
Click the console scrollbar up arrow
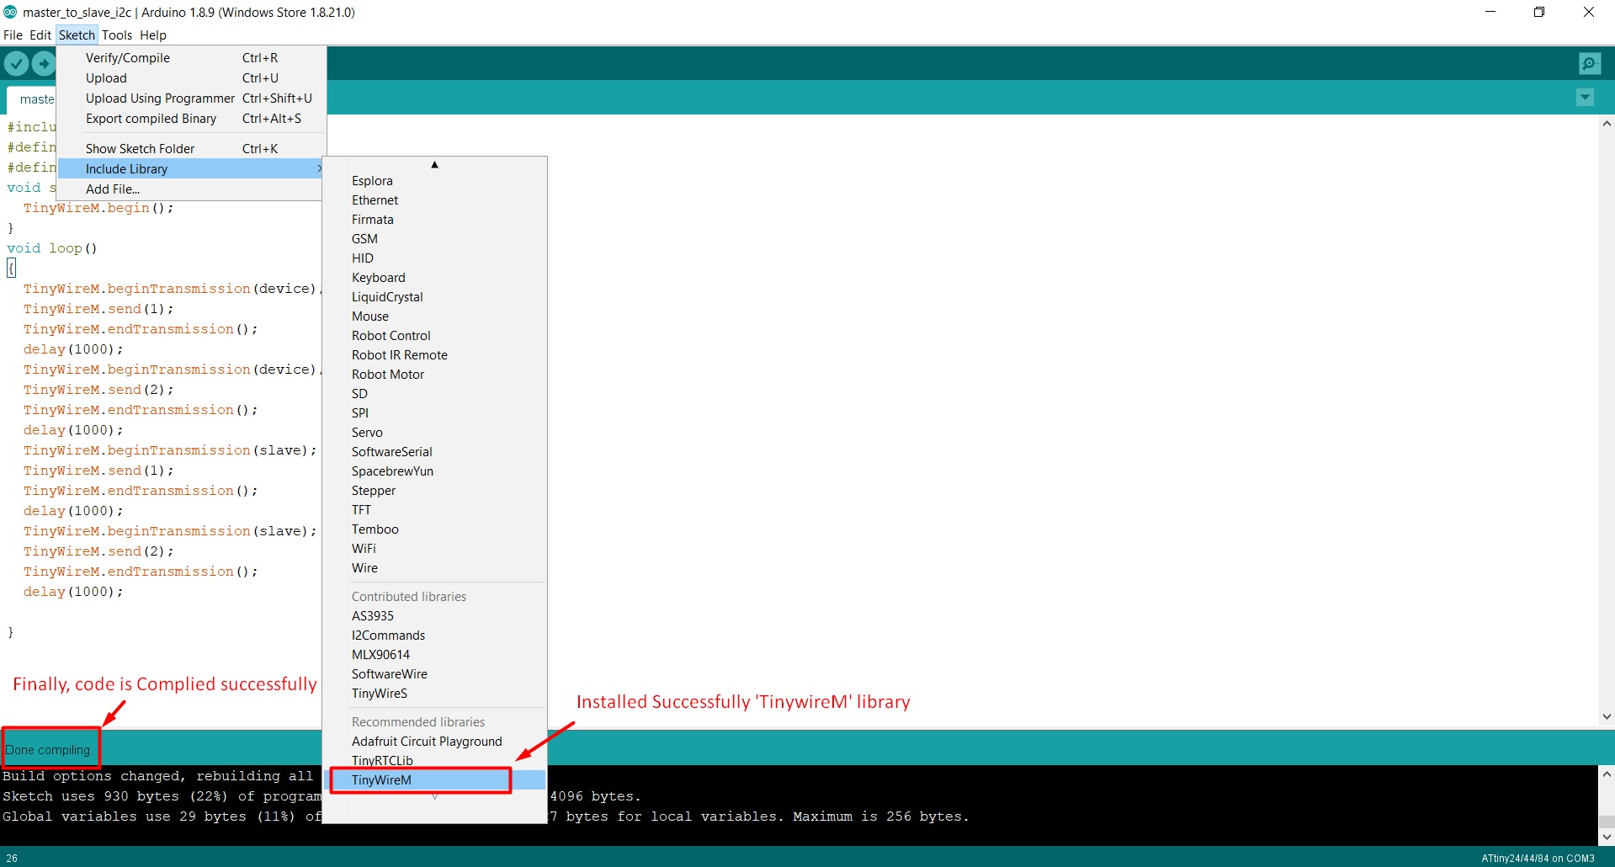point(1607,774)
